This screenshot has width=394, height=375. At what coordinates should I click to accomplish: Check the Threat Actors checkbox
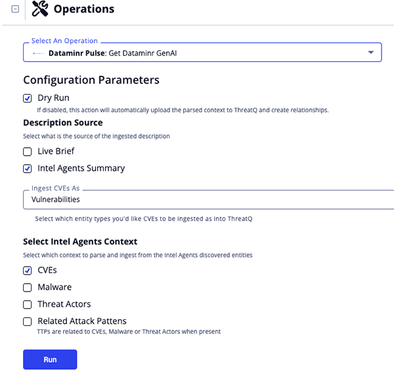point(28,304)
